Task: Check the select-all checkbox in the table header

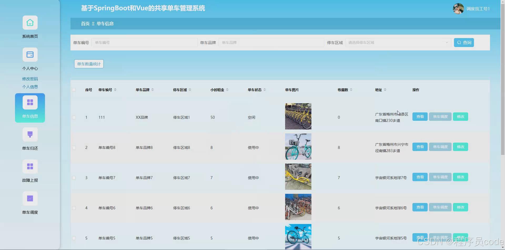Action: 74,90
